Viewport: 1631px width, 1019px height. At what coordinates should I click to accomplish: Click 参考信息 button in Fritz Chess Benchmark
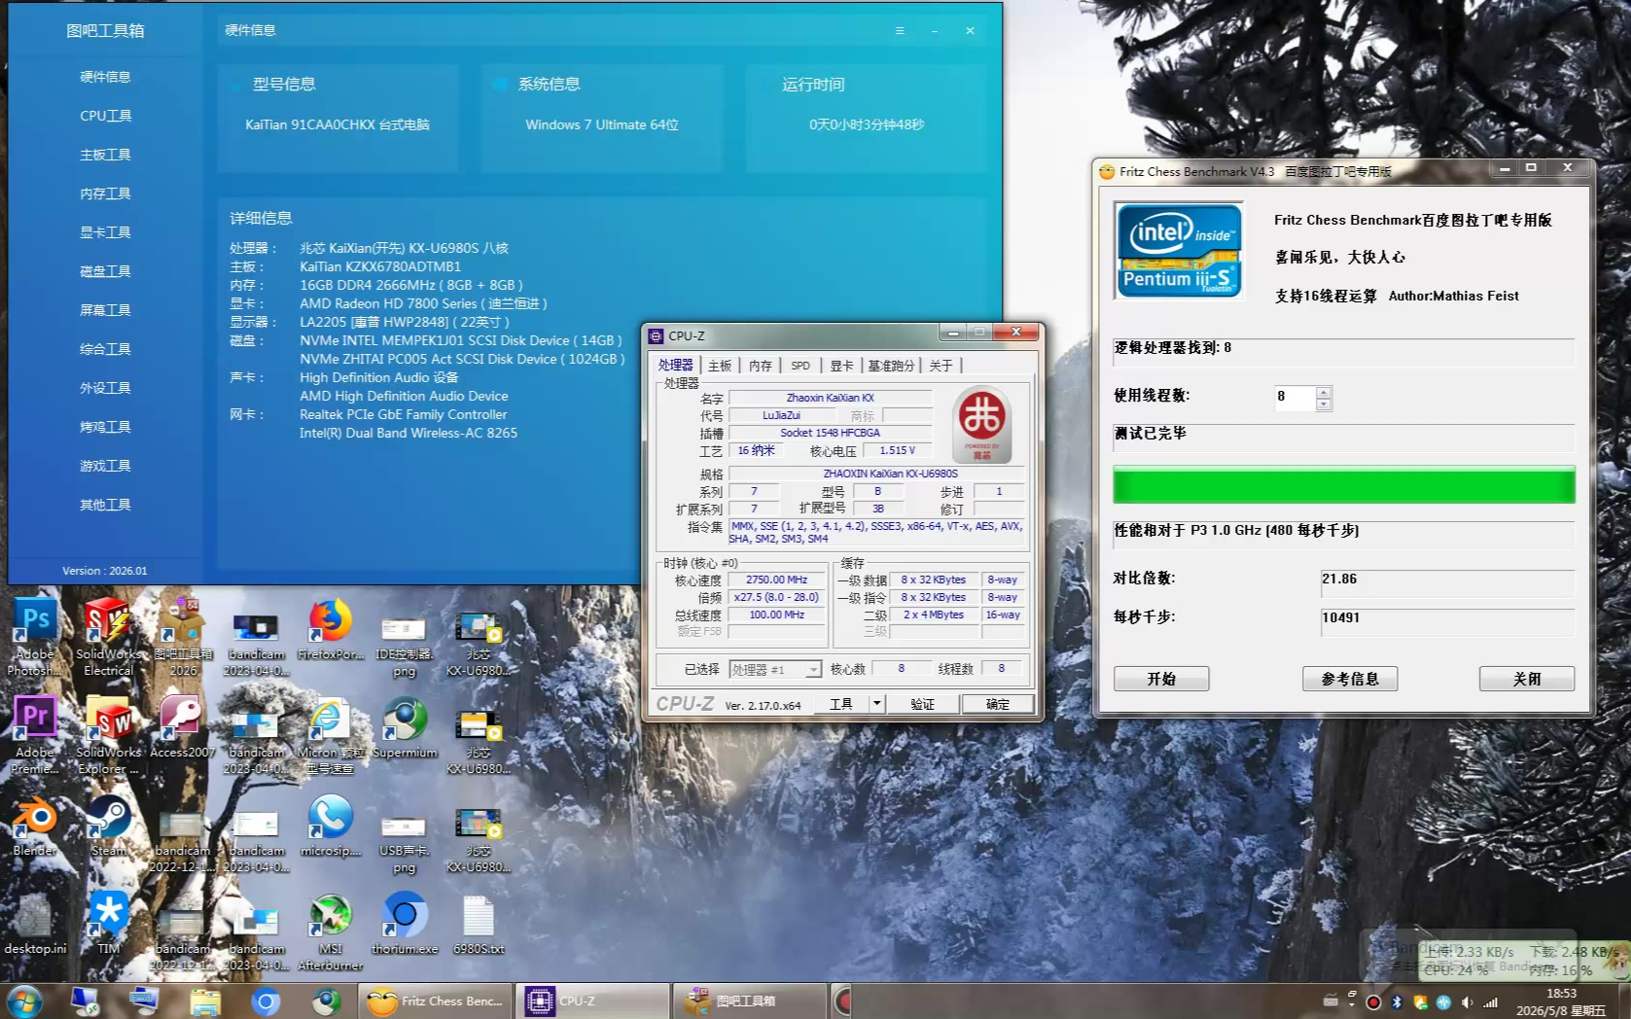1350,679
